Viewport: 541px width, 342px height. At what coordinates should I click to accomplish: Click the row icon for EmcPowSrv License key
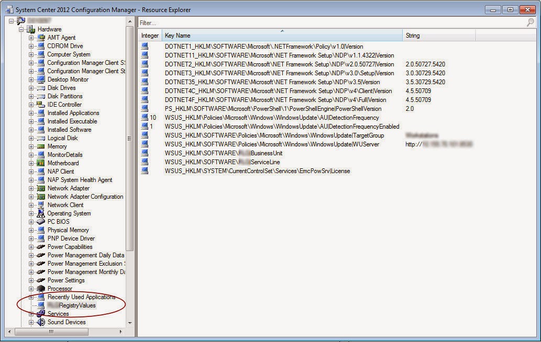pos(145,171)
